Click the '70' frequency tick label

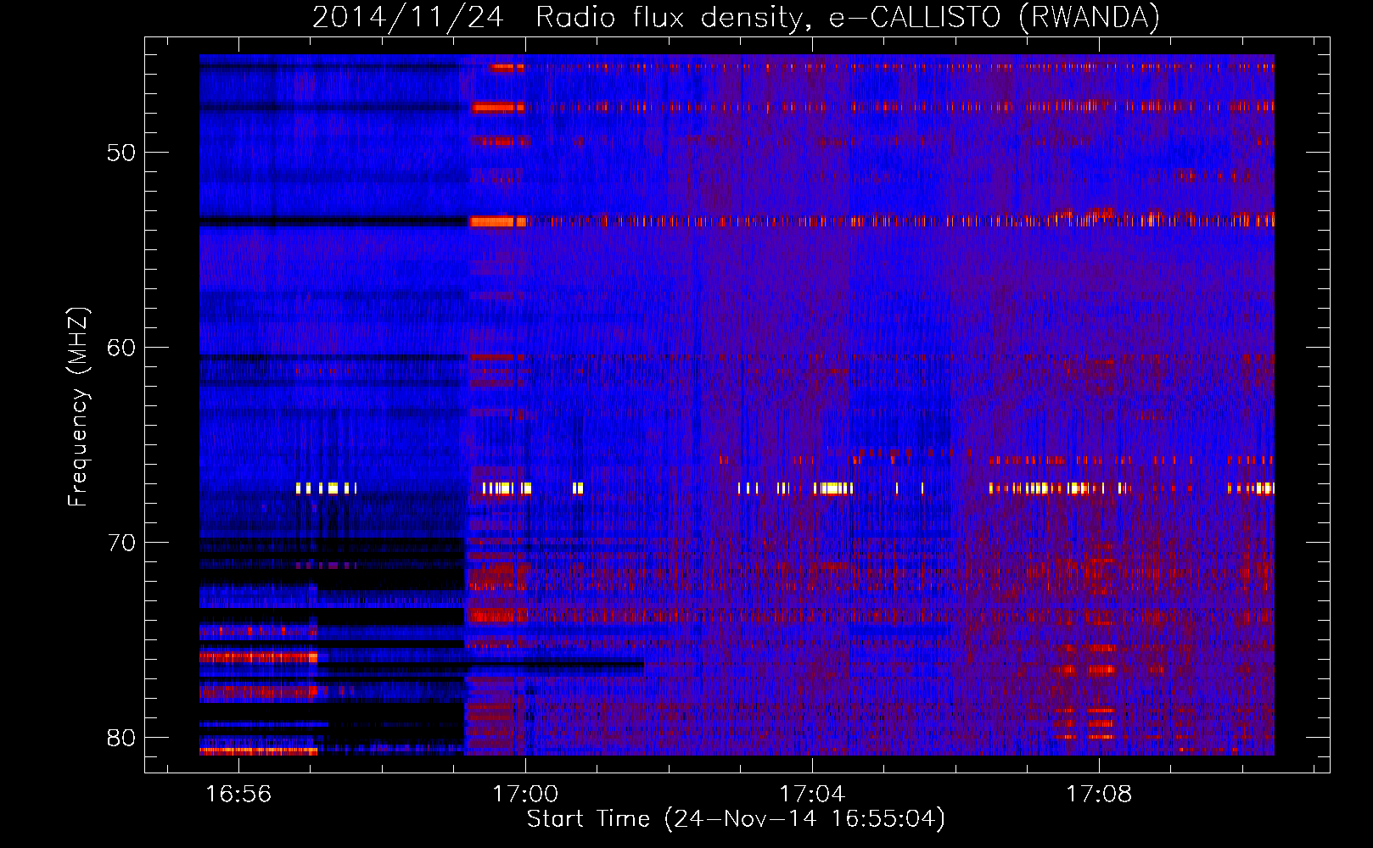[121, 543]
